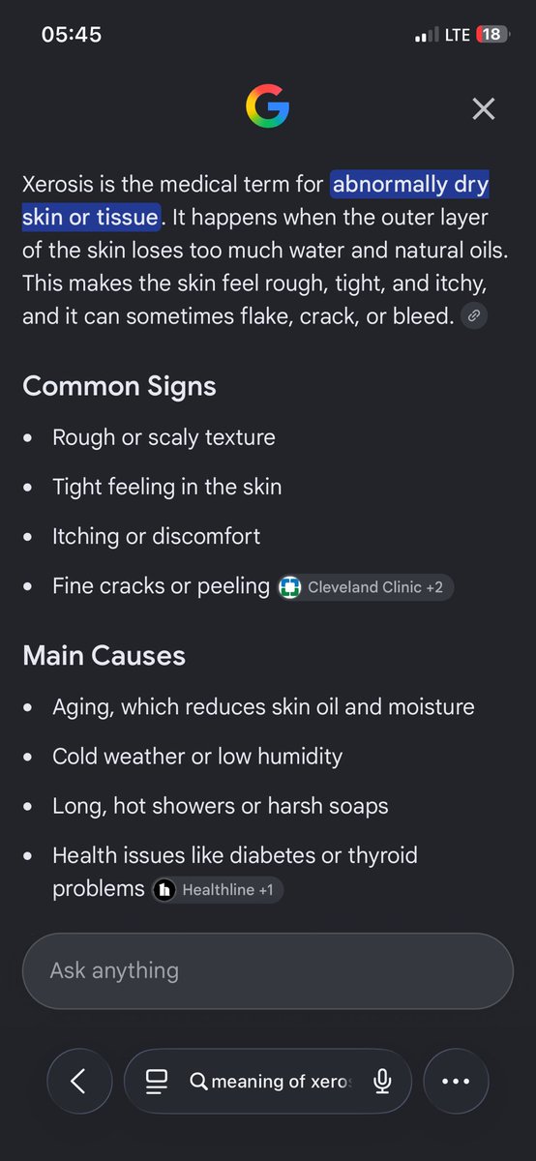Tap the 05:45 clock in status bar
Screen dimensions: 536x1161
[72, 35]
